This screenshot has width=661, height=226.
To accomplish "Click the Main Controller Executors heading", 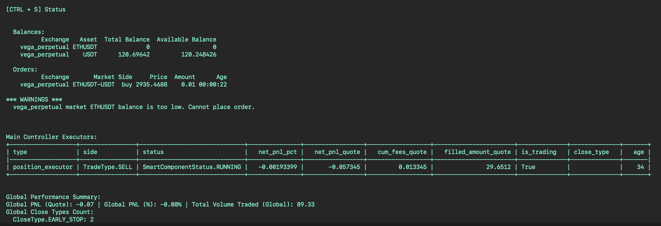I will point(51,137).
